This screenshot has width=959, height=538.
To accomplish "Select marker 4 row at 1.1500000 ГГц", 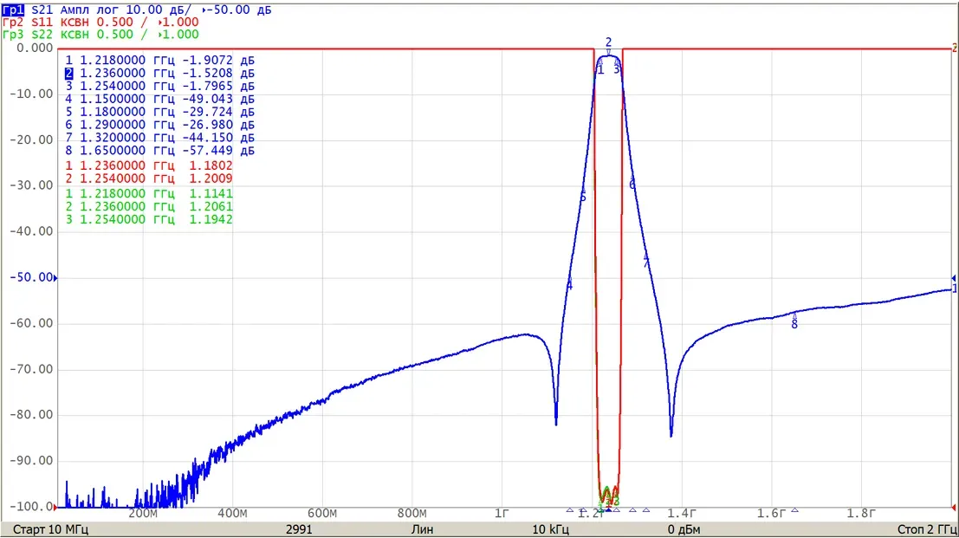I will (159, 99).
